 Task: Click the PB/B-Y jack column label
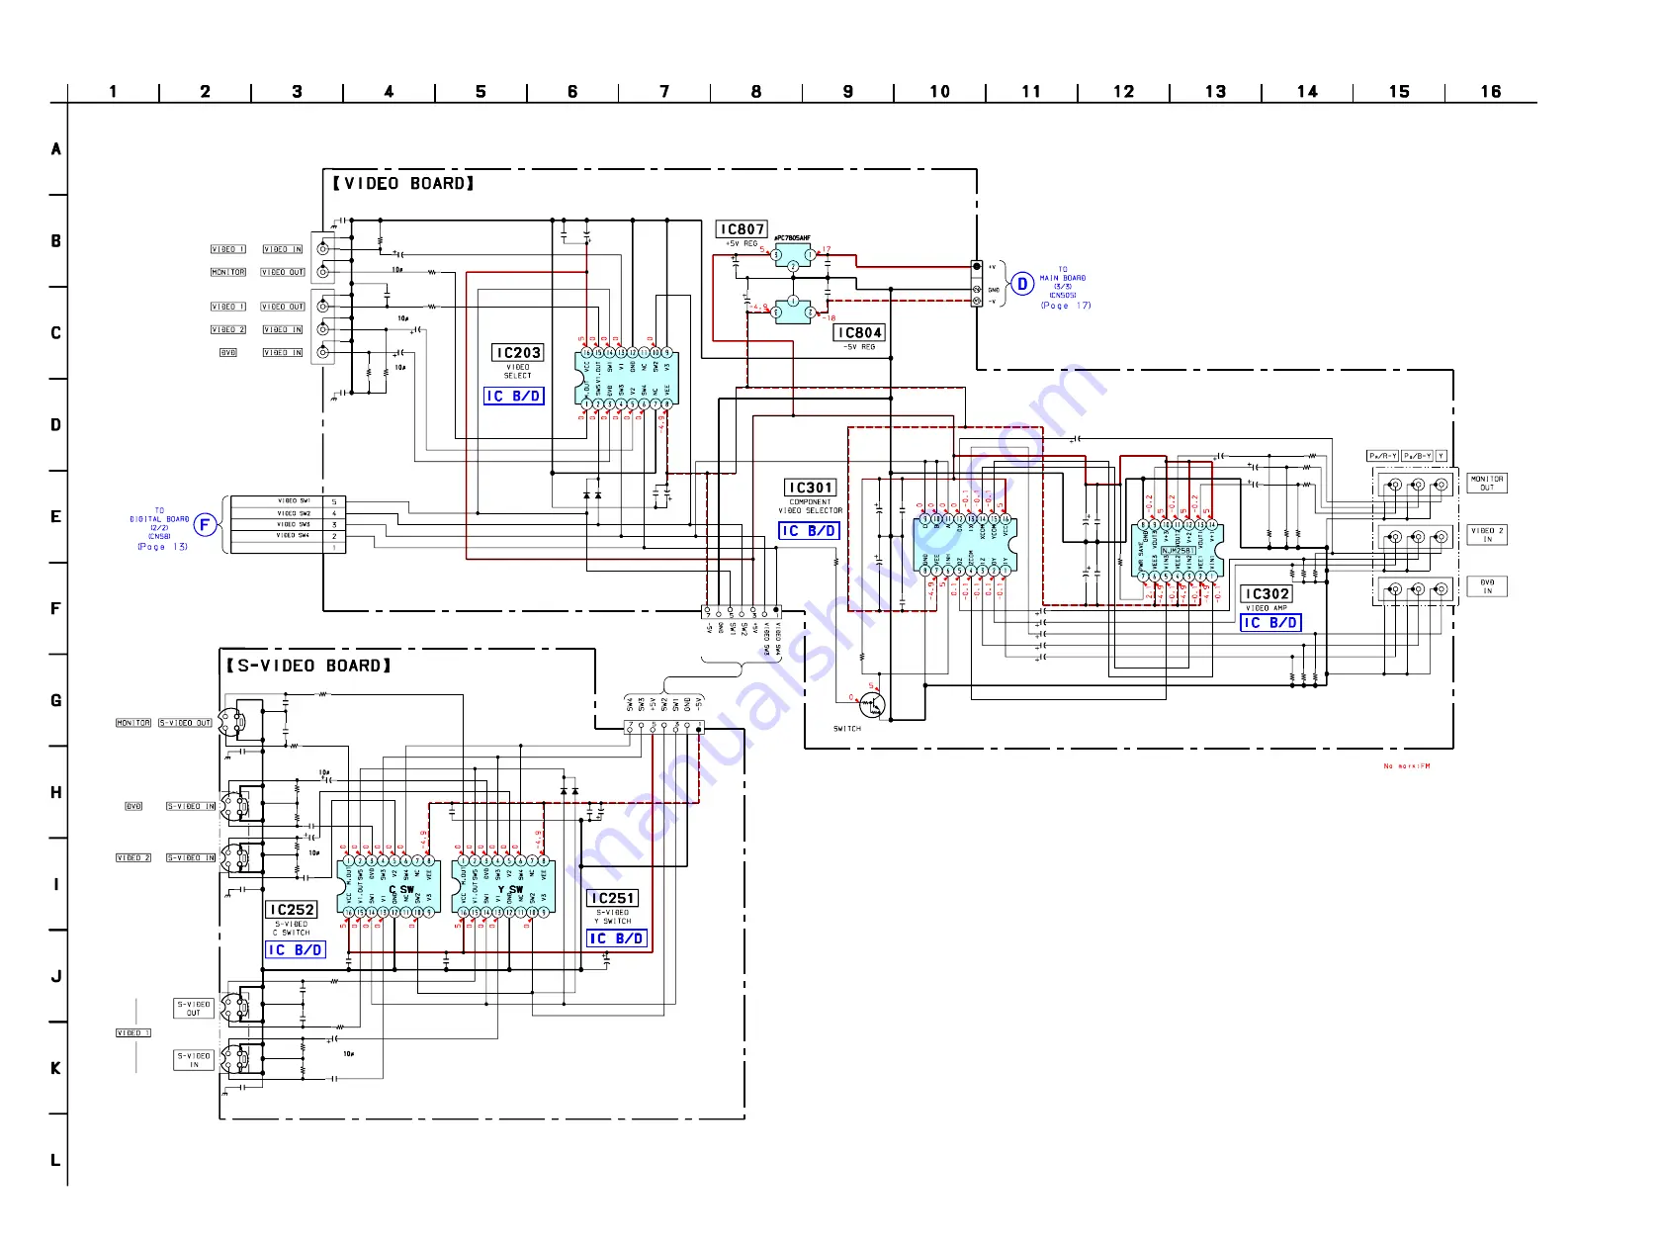1417,456
